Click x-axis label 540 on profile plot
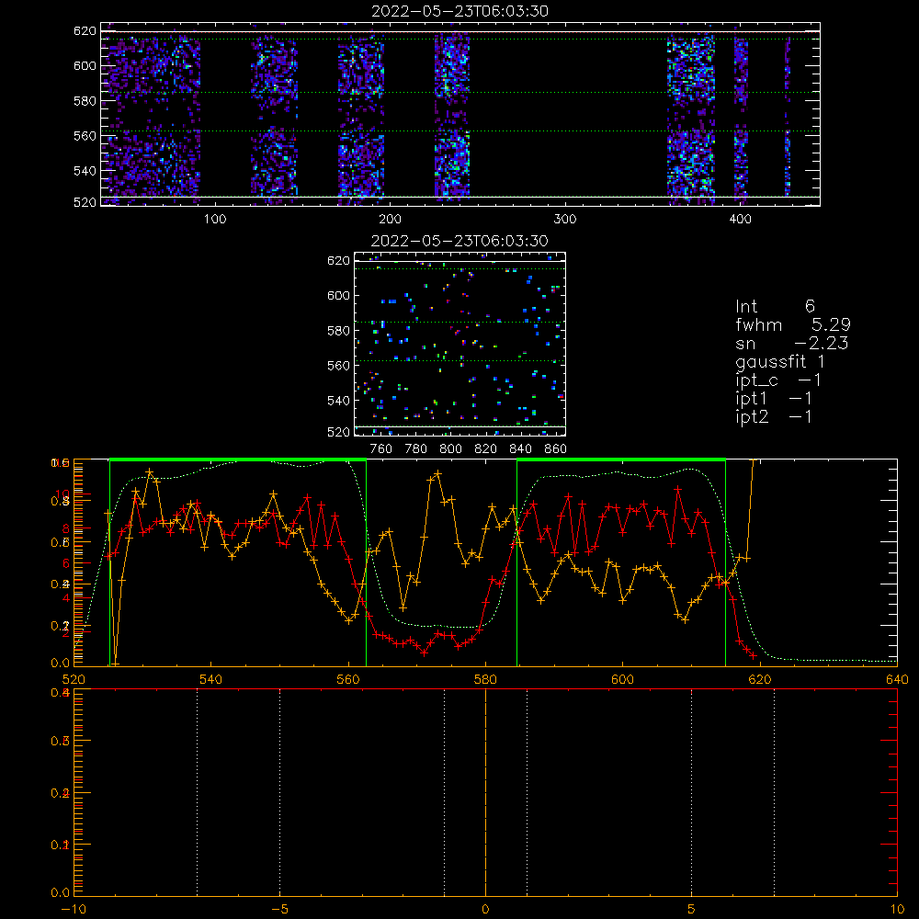Screen dimensions: 919x919 (x=211, y=679)
